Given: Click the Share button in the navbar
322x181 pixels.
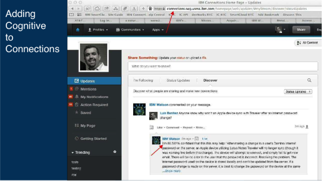Looking at the screenshot, I should click(x=301, y=30).
